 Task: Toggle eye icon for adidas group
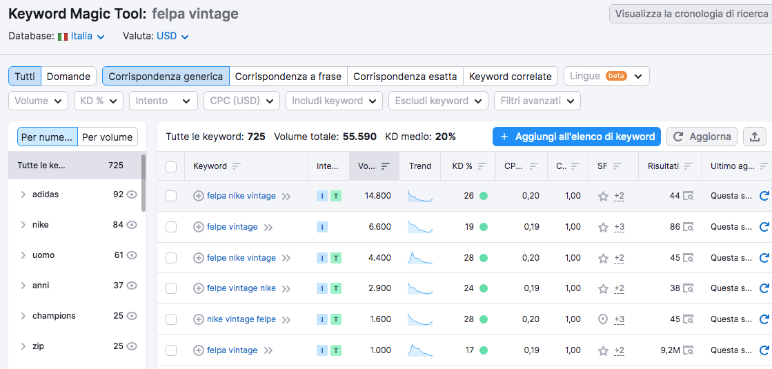132,195
